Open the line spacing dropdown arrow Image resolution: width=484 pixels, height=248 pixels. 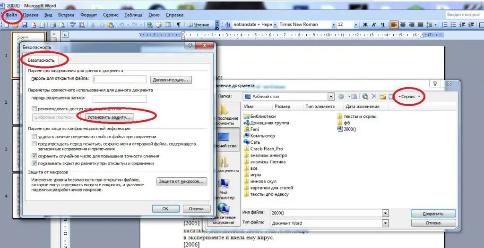(435, 25)
